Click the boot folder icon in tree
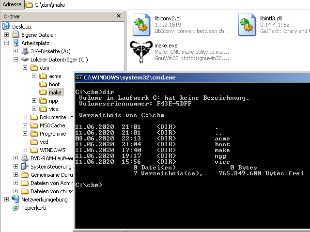This screenshot has height=232, width=310. click(x=43, y=84)
